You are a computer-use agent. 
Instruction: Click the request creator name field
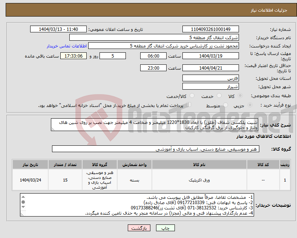(164, 46)
